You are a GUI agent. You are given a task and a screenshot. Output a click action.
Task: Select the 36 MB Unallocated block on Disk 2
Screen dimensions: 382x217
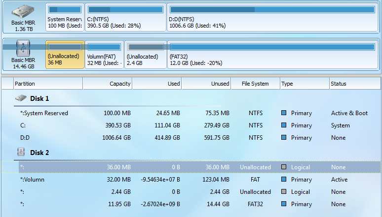65,54
